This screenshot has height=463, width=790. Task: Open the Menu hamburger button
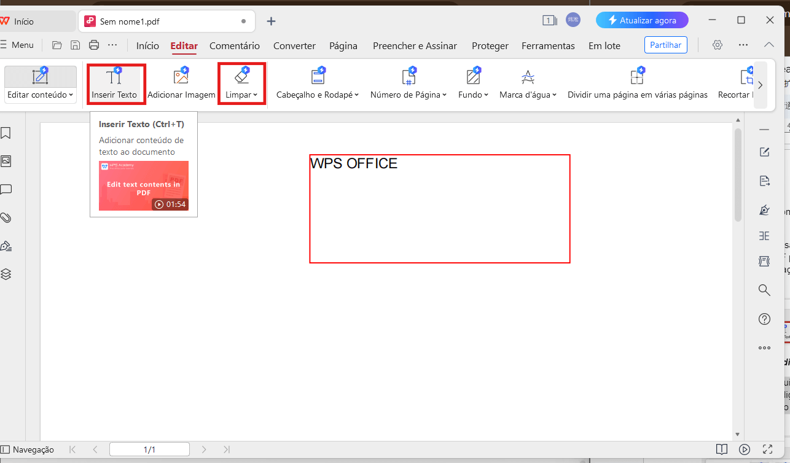click(x=17, y=45)
